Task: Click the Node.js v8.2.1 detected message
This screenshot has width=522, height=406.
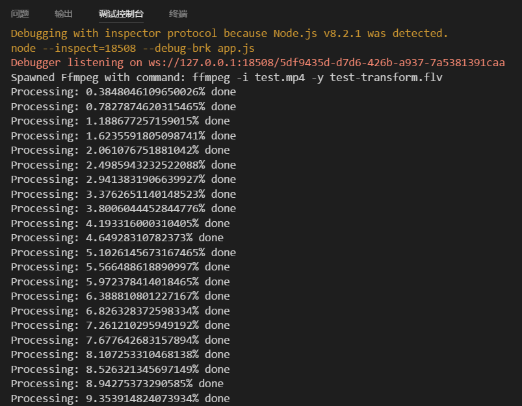Action: tap(229, 34)
